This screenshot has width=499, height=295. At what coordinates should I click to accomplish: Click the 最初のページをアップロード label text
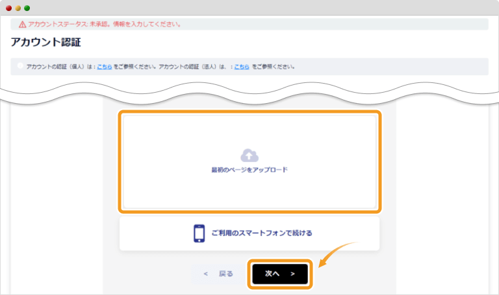tap(249, 169)
